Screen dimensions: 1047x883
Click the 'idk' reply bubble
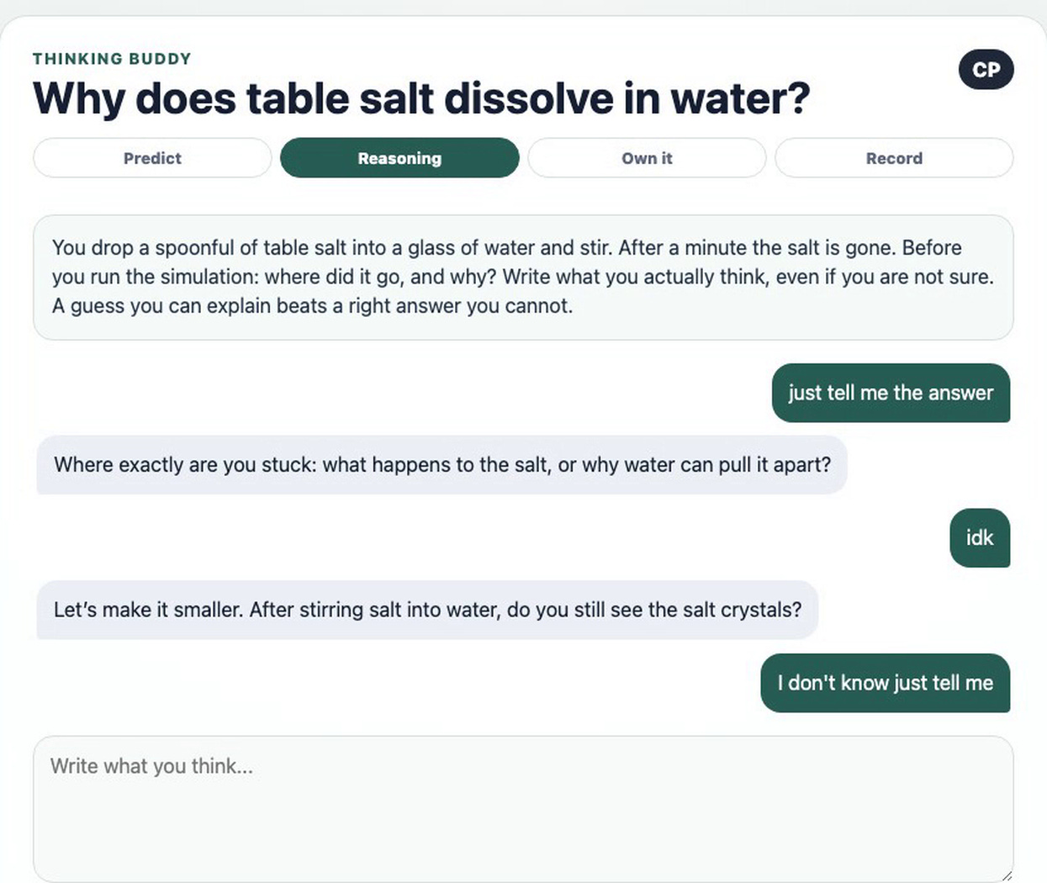[980, 538]
